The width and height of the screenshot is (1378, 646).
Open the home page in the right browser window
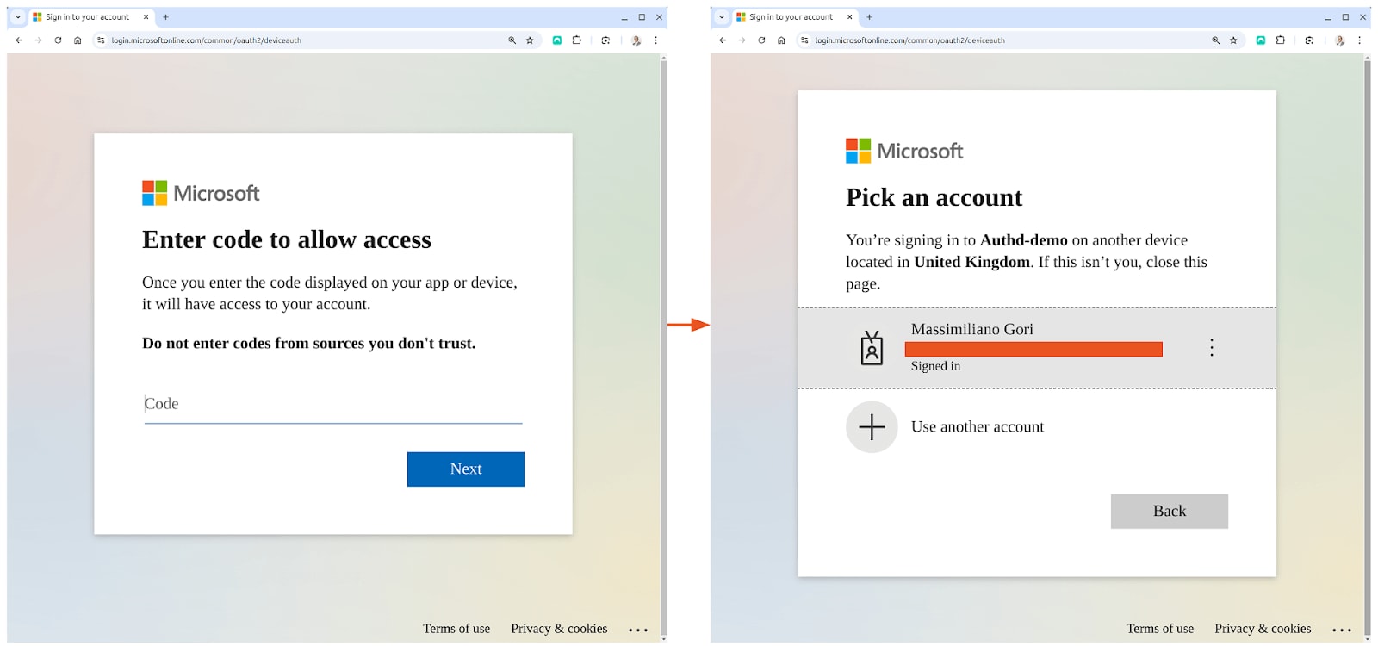[781, 40]
